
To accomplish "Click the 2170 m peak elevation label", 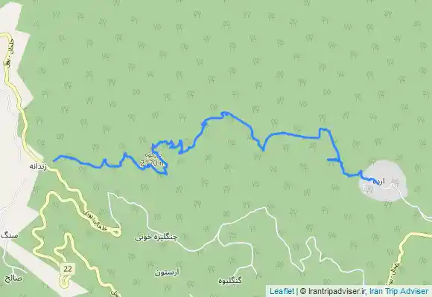I will tap(153, 163).
